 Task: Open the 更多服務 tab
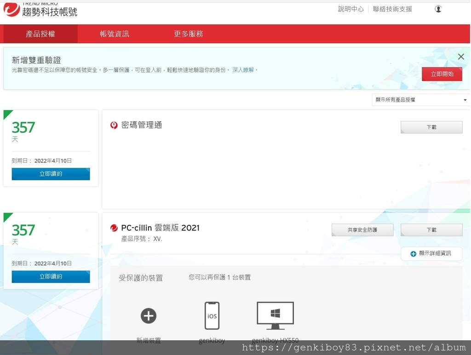tap(188, 34)
